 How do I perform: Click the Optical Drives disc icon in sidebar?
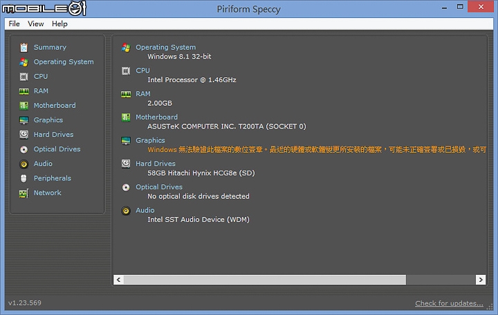pyautogui.click(x=24, y=149)
